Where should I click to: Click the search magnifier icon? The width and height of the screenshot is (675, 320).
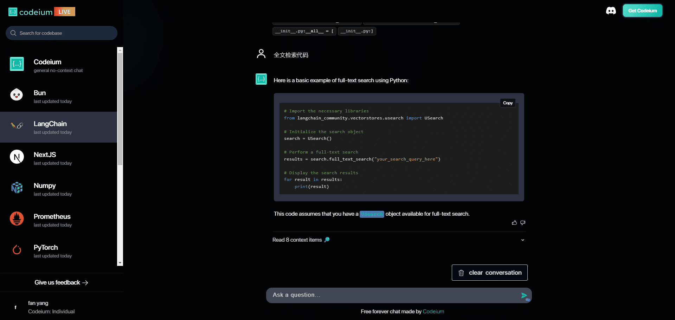[13, 33]
